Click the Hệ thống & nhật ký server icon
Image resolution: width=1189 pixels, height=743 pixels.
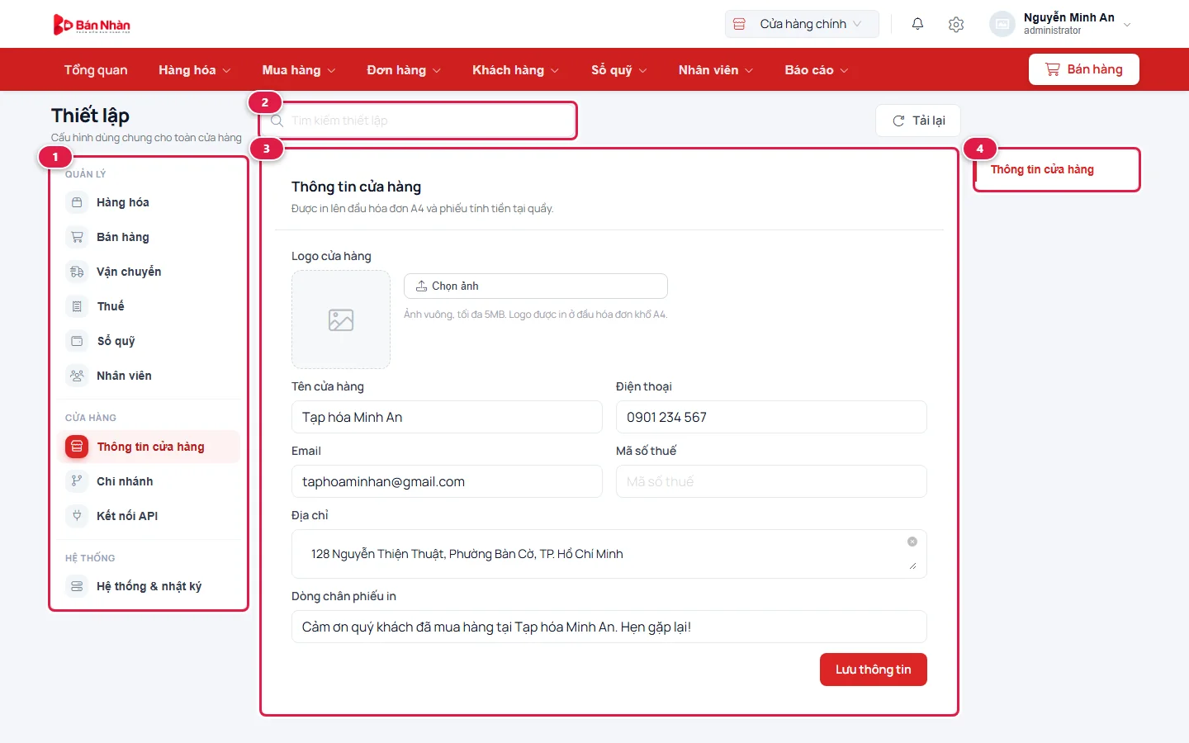(77, 586)
